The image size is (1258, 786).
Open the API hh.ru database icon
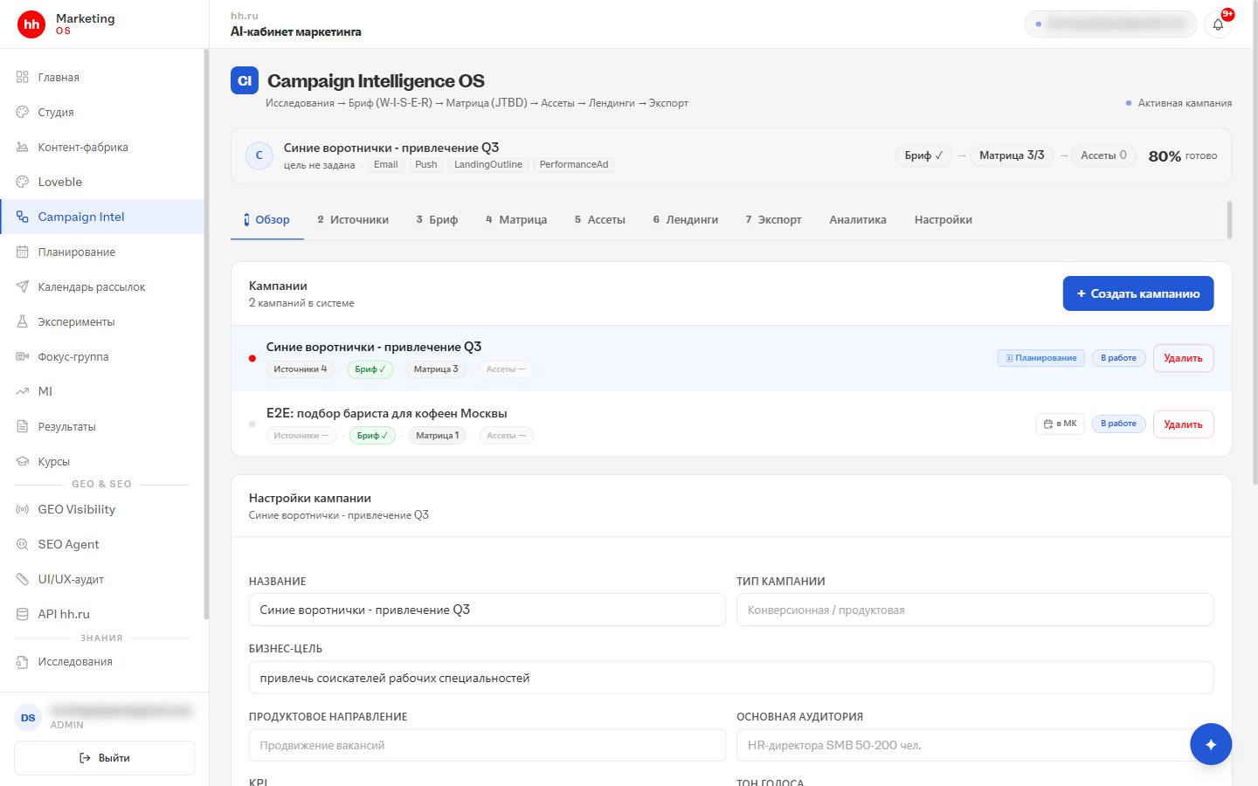click(x=23, y=614)
